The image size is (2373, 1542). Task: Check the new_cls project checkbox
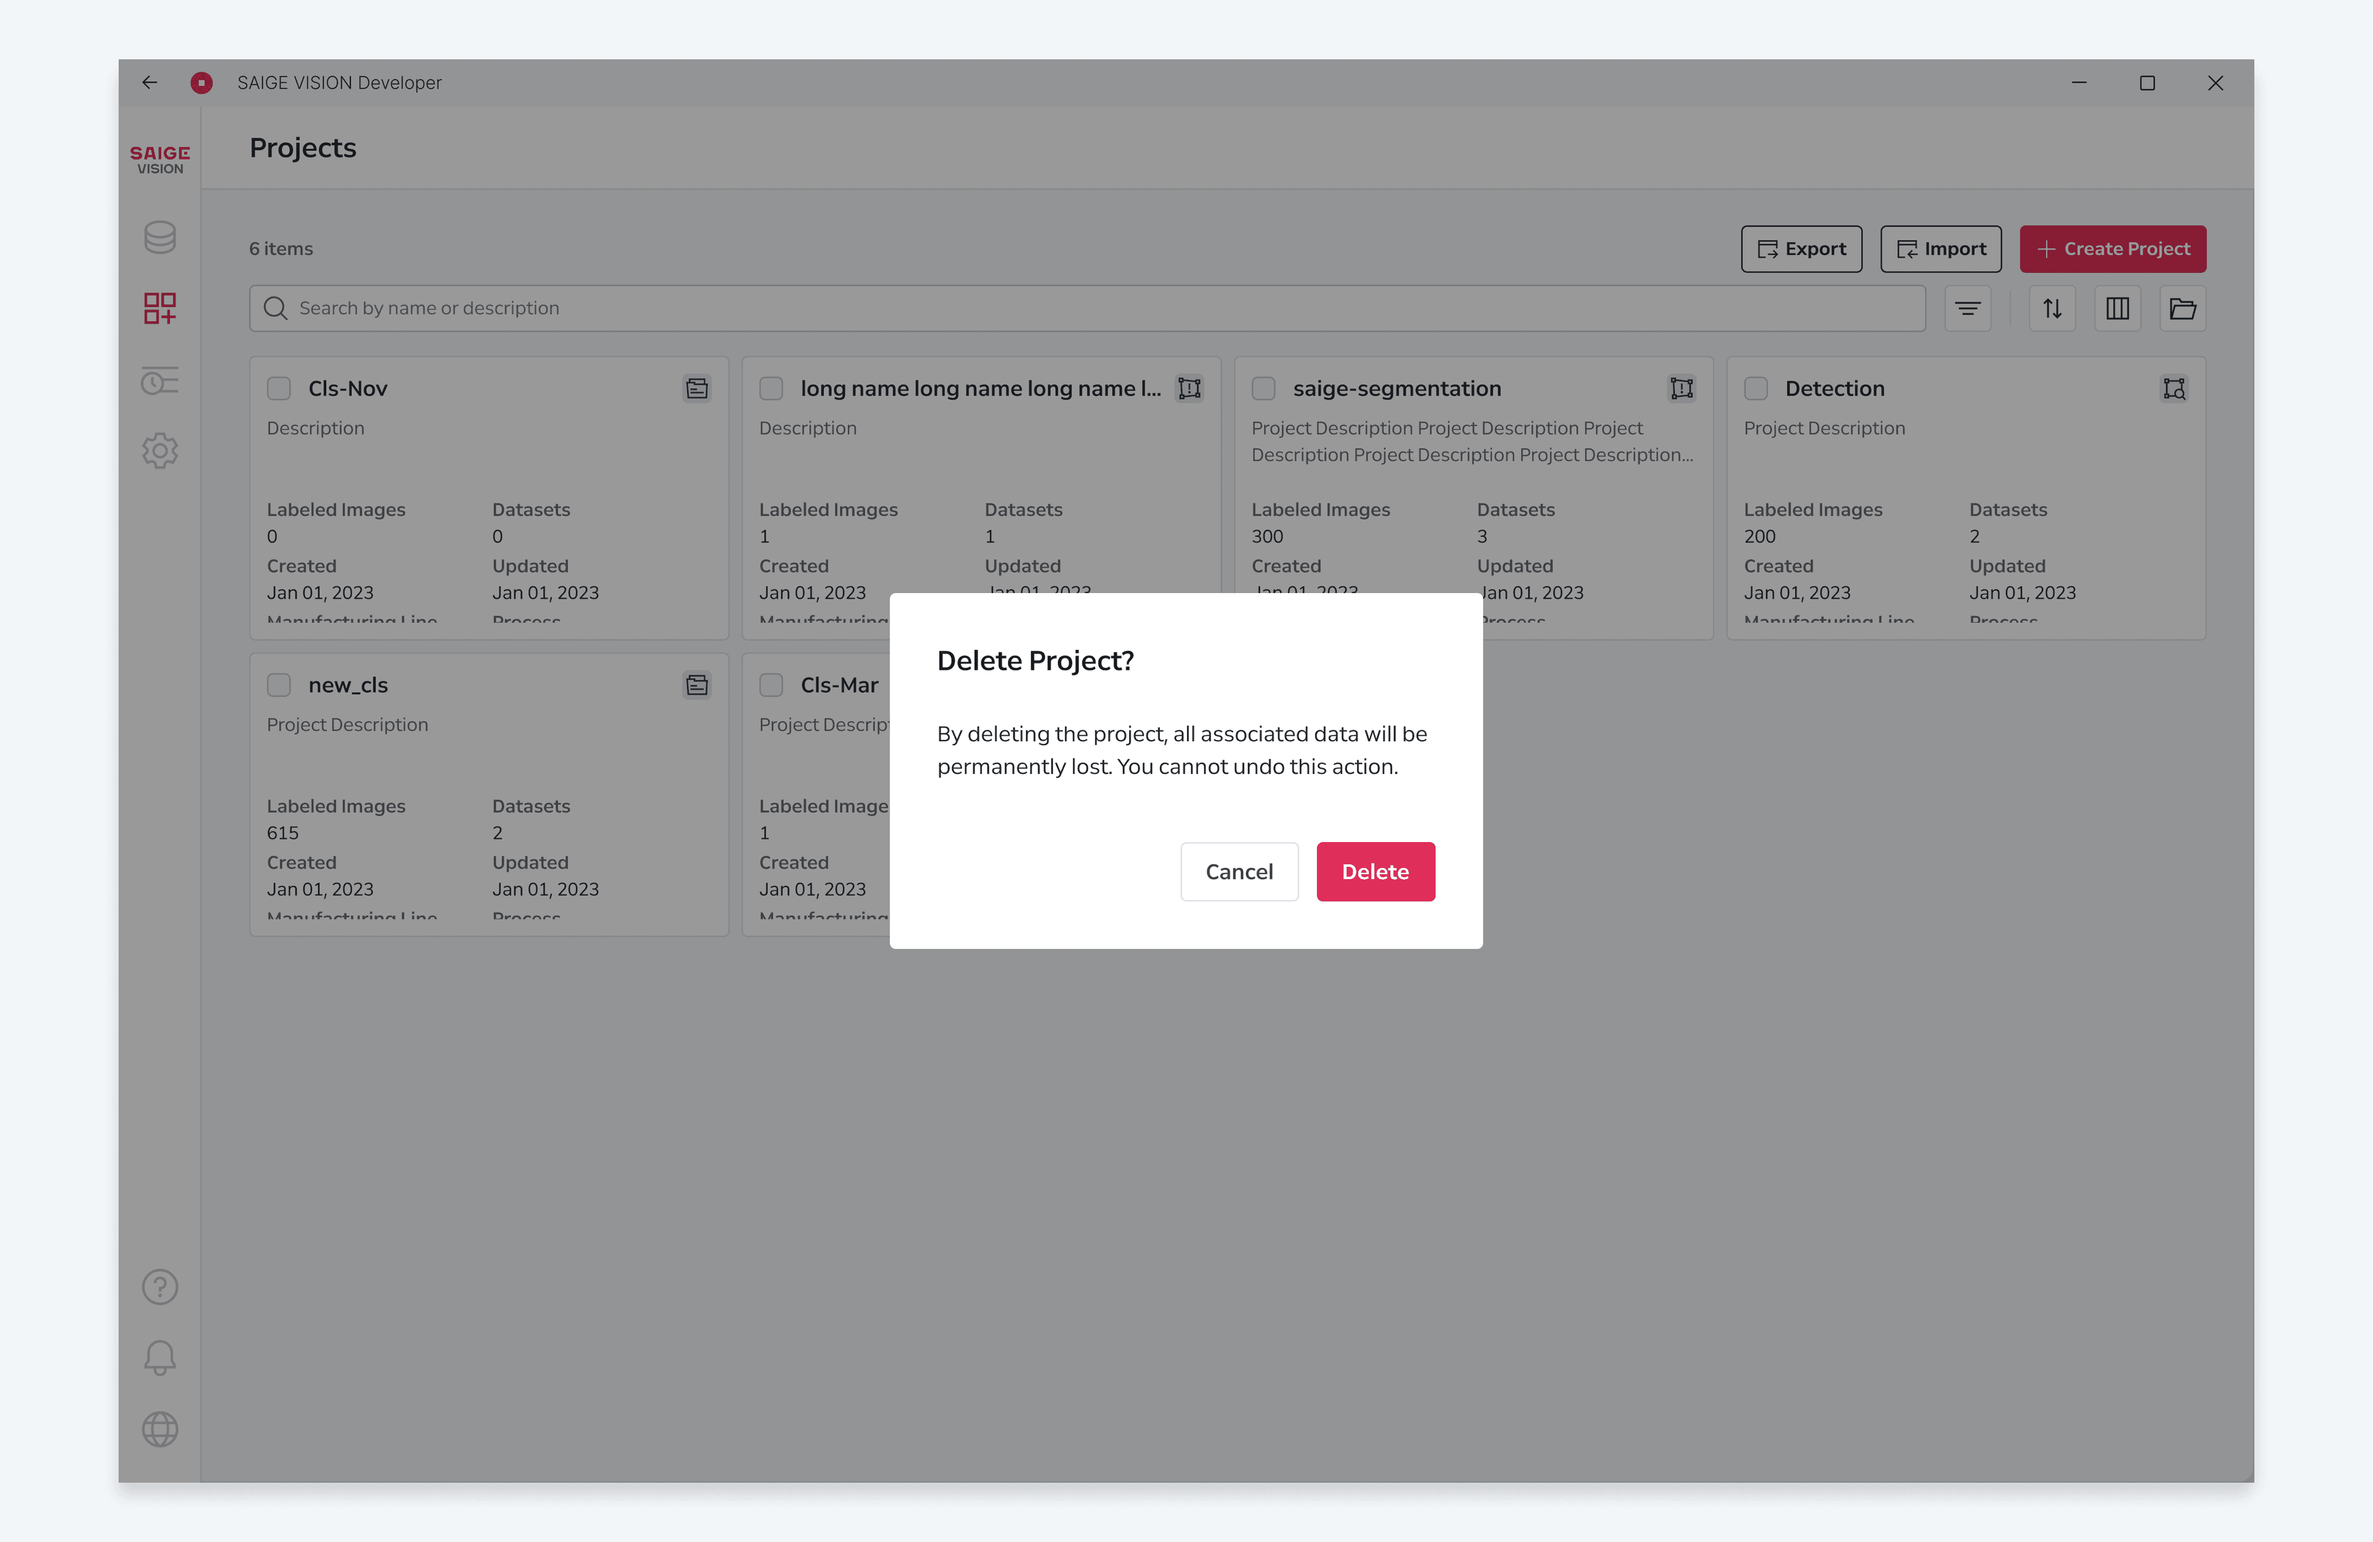[x=278, y=685]
